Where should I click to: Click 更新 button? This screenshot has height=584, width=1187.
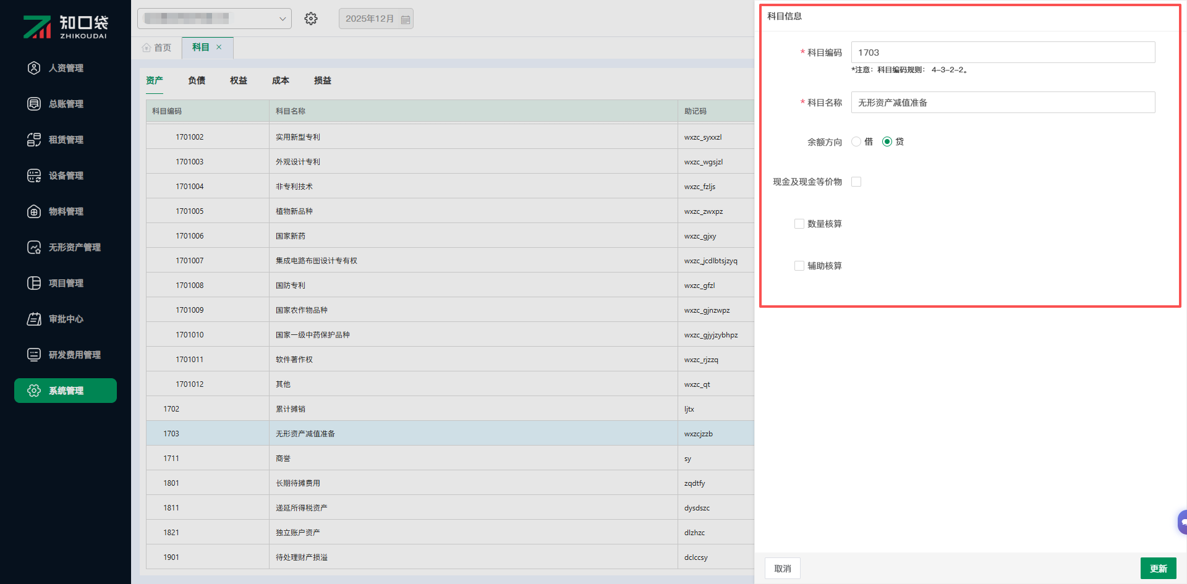coord(1159,569)
